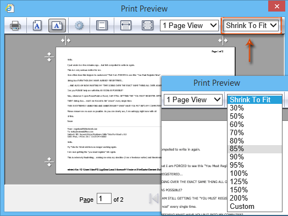Open the highlighted Shrink To Fit dropdown
This screenshot has height=216, width=288.
point(251,25)
